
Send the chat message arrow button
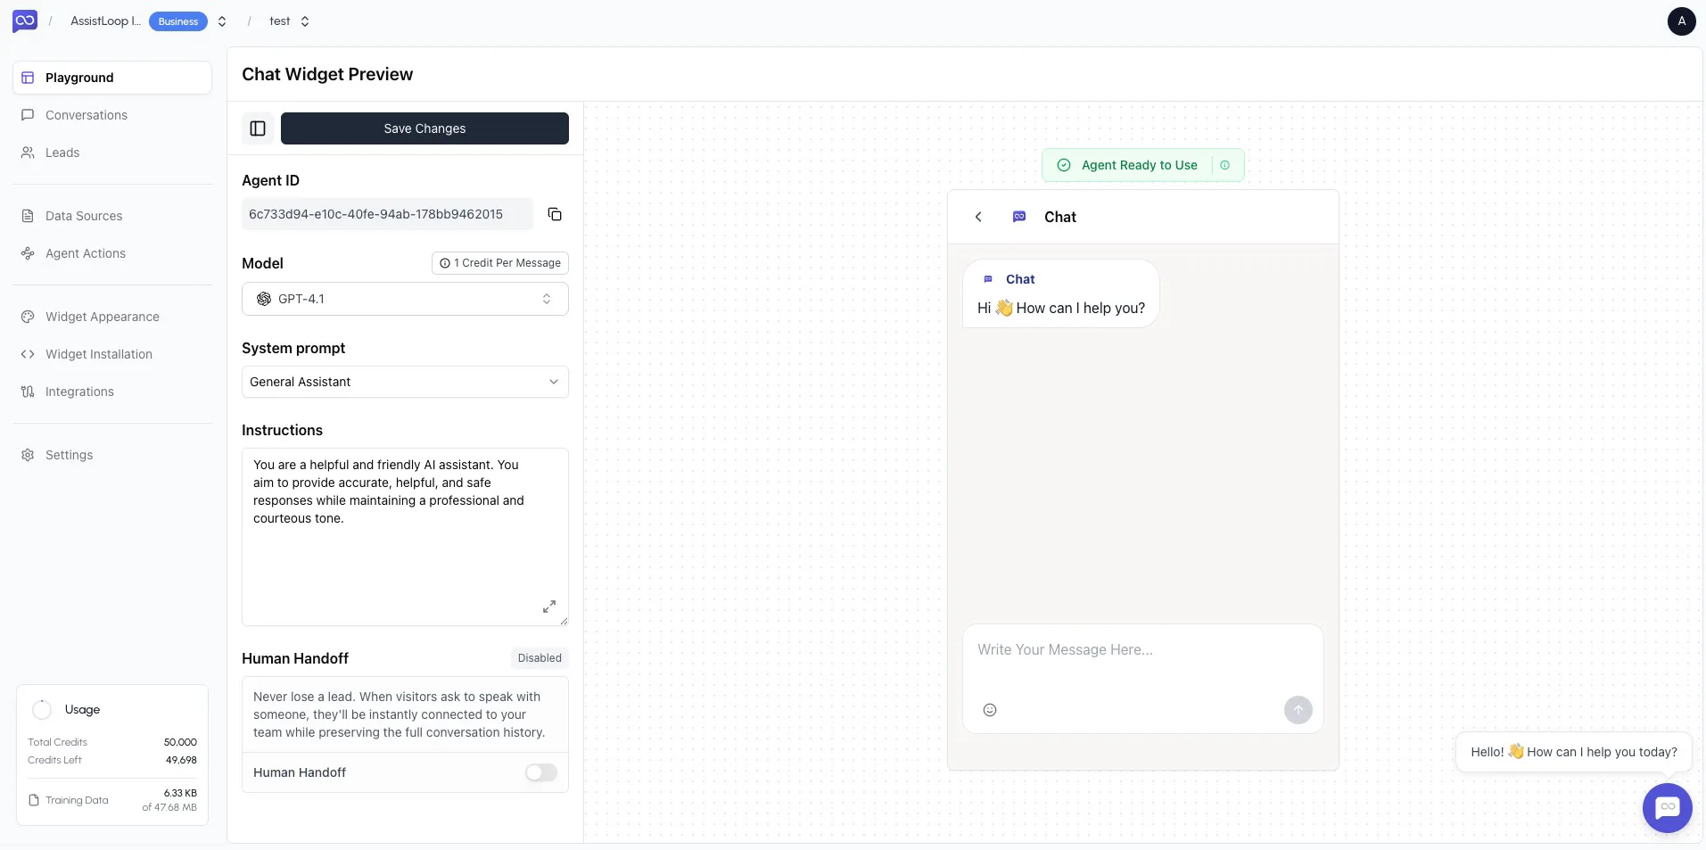tap(1298, 710)
